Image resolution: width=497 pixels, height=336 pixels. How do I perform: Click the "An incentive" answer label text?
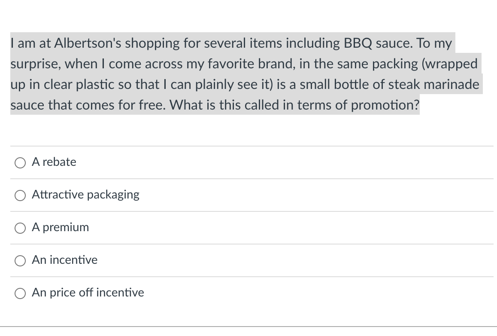pyautogui.click(x=65, y=260)
